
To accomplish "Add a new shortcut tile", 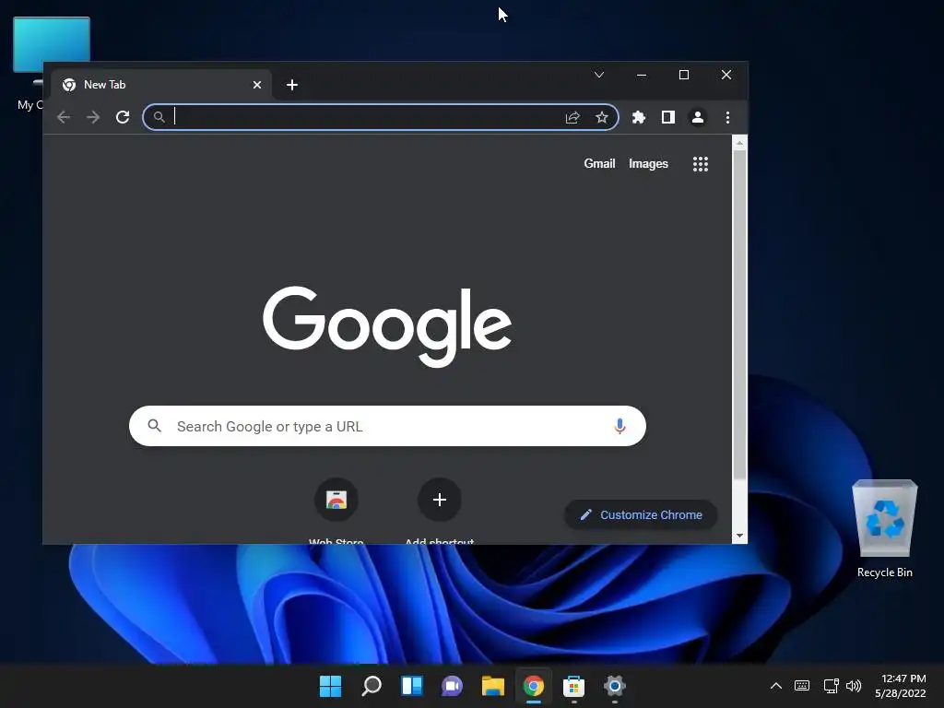I will tap(440, 500).
